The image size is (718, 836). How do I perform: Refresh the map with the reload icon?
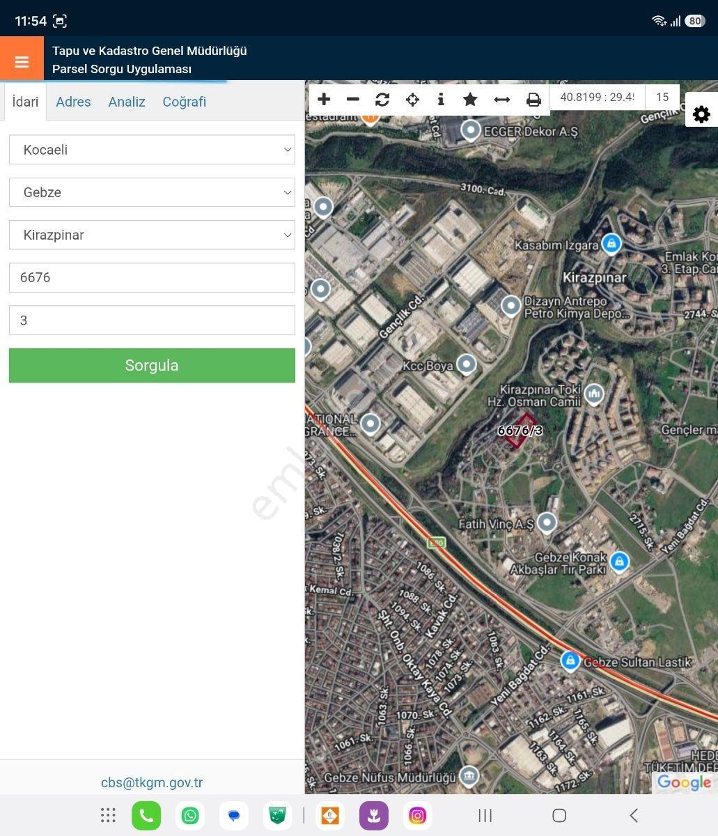point(382,99)
